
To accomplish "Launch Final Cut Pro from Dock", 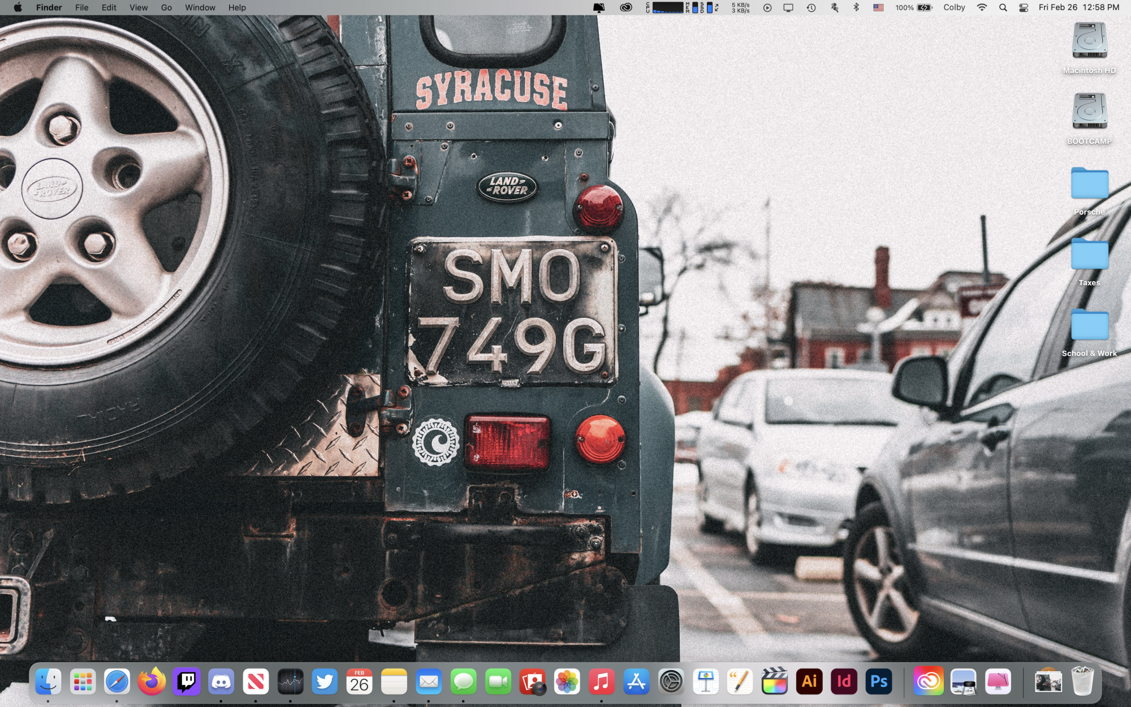I will pos(775,682).
